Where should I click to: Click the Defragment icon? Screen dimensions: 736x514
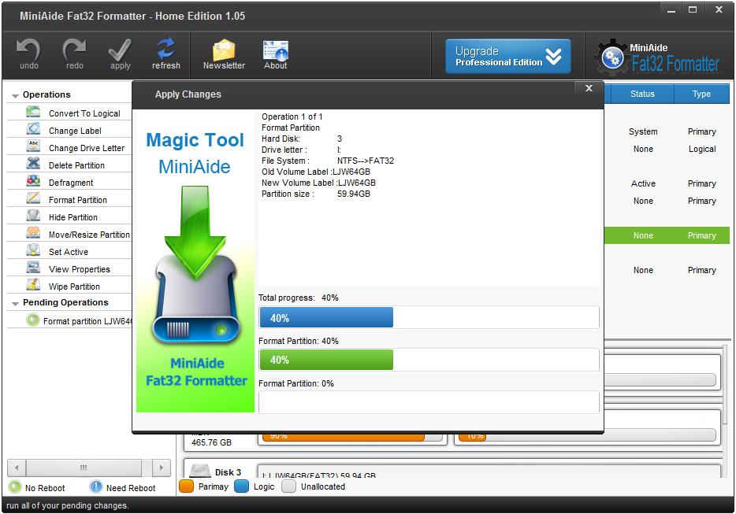pyautogui.click(x=33, y=182)
